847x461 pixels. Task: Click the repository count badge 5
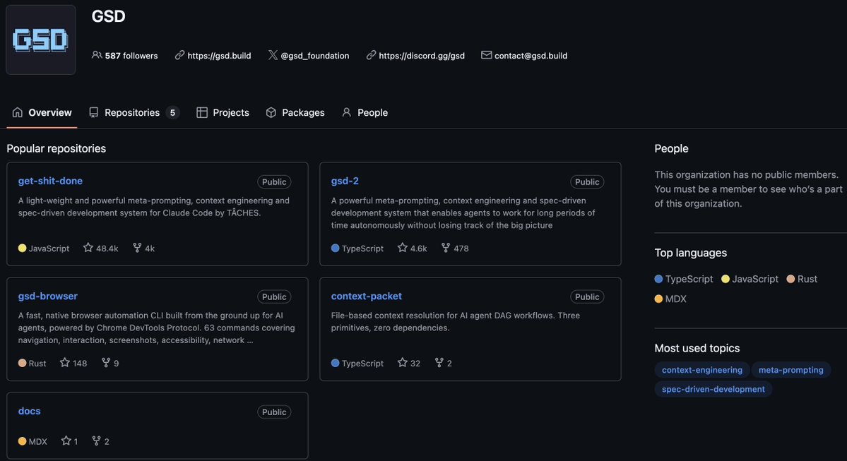pyautogui.click(x=172, y=113)
